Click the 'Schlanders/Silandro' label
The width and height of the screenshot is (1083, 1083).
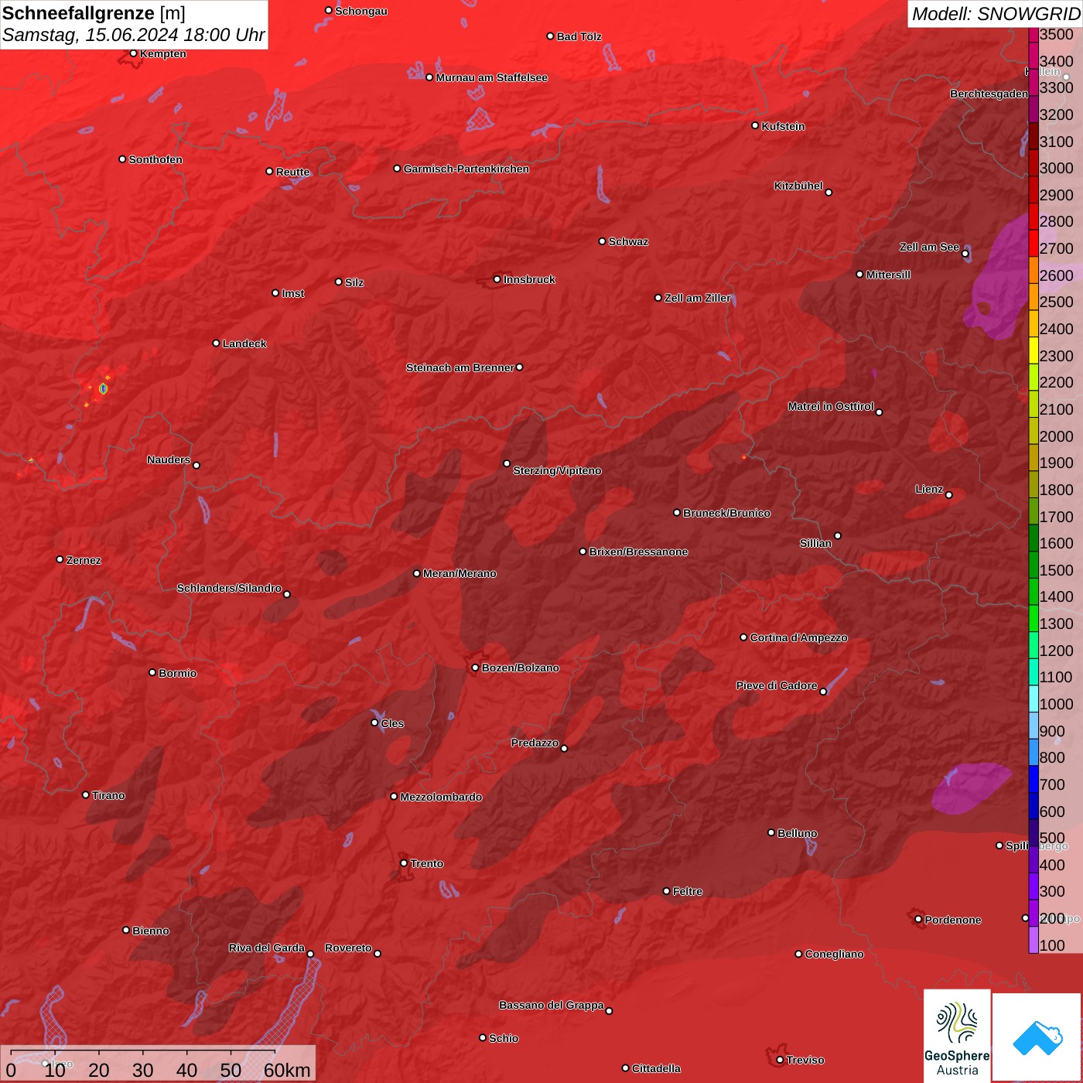click(229, 588)
